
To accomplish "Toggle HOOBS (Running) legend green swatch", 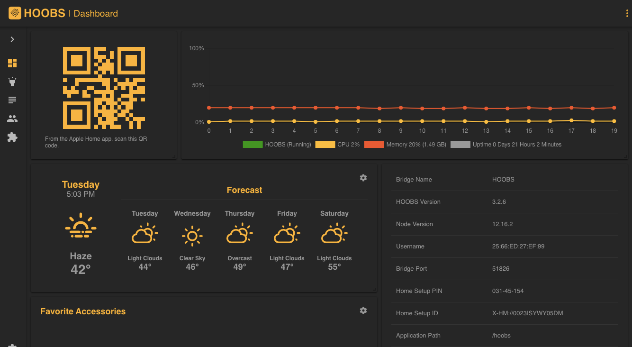I will point(253,145).
